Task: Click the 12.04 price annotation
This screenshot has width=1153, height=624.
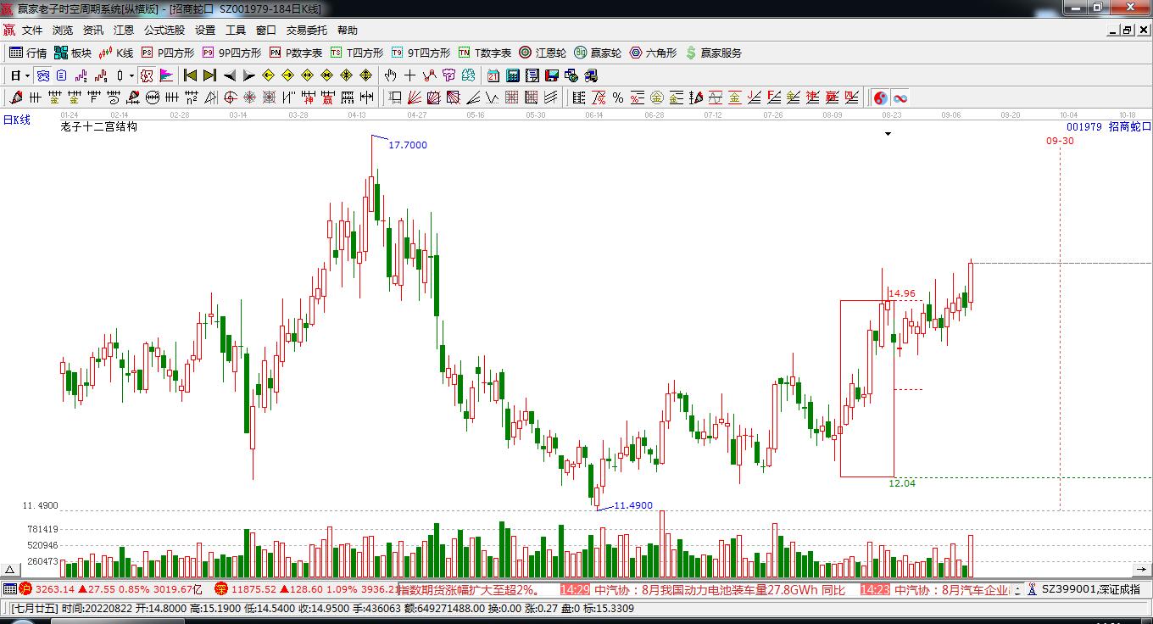Action: pyautogui.click(x=902, y=483)
